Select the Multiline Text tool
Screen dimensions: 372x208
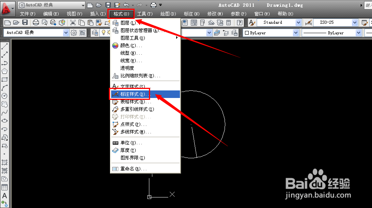[x=5, y=196]
